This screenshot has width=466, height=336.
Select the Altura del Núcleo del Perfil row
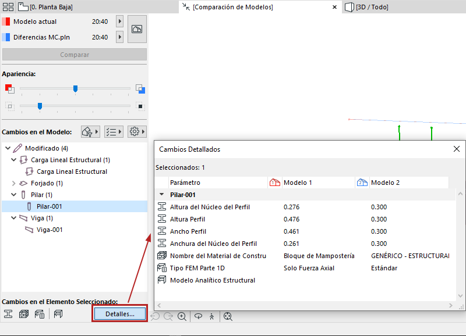point(305,207)
